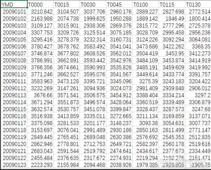Screen dimensions: 211x170
Task: Click the cell containing 3247.68
Action: pos(198,109)
